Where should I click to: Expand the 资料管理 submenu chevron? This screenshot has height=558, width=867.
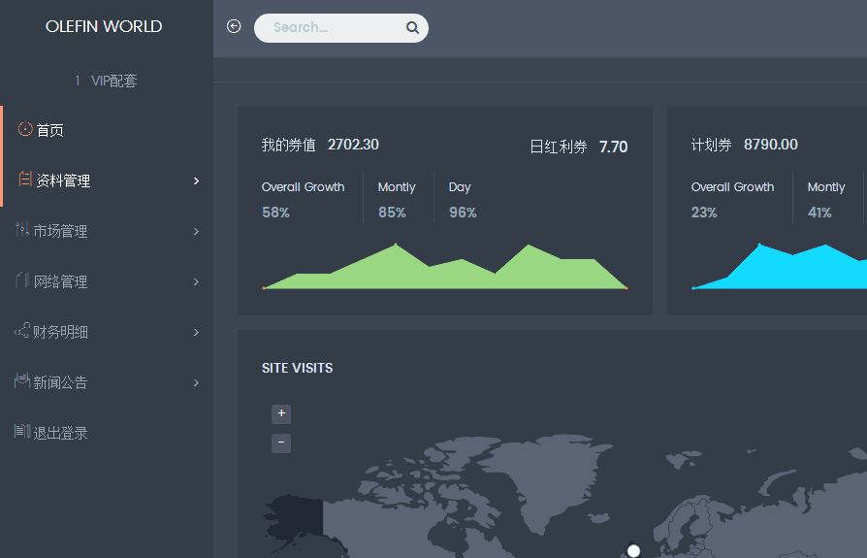tap(196, 181)
